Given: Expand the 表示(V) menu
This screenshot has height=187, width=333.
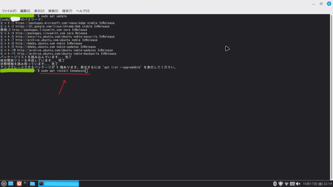Looking at the screenshot, I should click(x=39, y=11).
